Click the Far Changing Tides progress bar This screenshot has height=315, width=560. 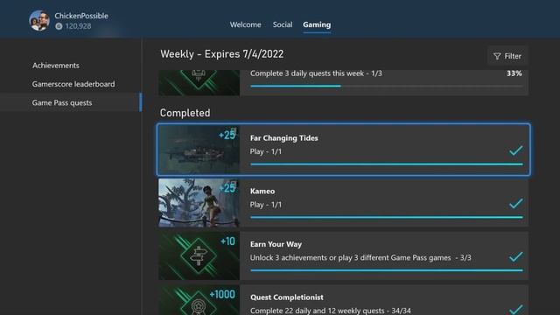(387, 164)
